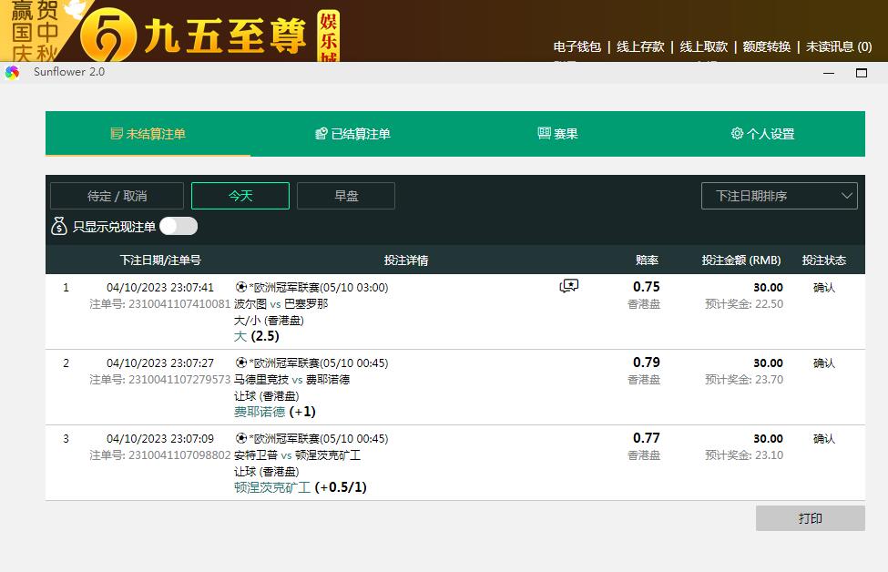This screenshot has width=888, height=572.
Task: Click the soccer ball icon for 马德里竞技 match
Action: click(x=241, y=363)
